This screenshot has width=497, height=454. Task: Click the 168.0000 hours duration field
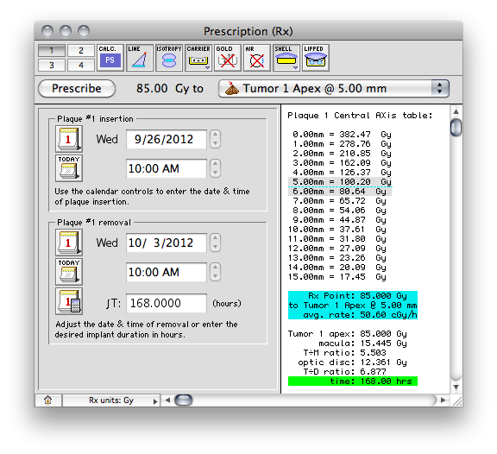click(167, 303)
